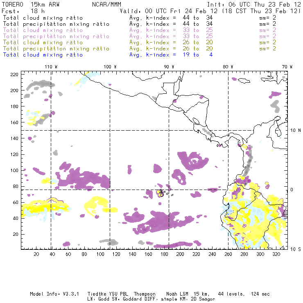Select the "90 W" longitude label
This screenshot has width=303, height=303.
tap(169, 67)
